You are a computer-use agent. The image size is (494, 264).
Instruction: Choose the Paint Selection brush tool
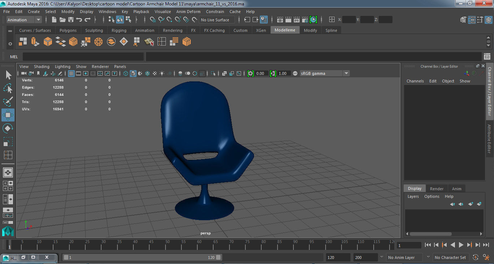[8, 102]
